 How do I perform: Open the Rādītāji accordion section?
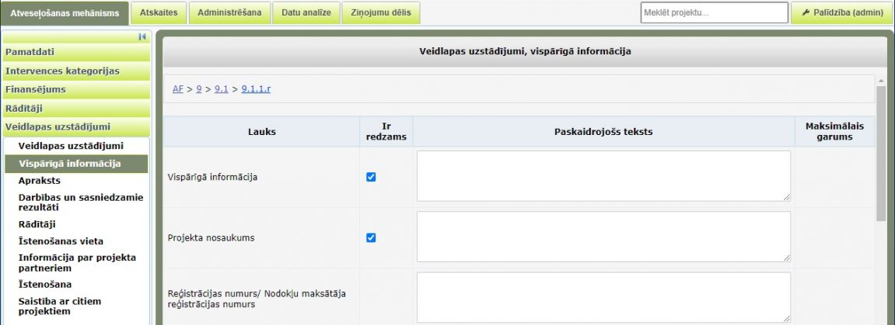[75, 108]
